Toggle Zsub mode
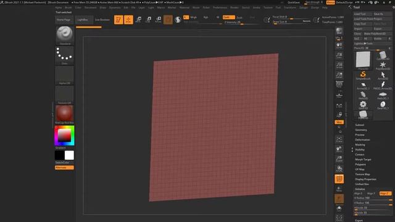This screenshot has height=222, width=395. (x=239, y=17)
